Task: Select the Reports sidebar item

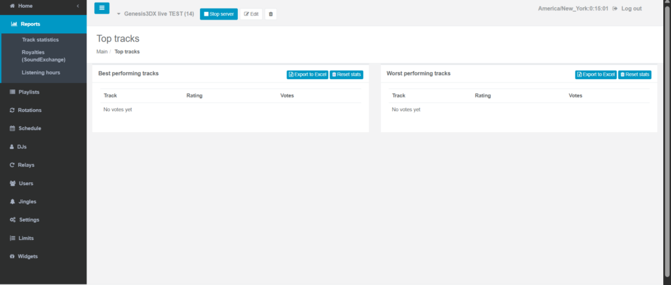Action: point(30,24)
